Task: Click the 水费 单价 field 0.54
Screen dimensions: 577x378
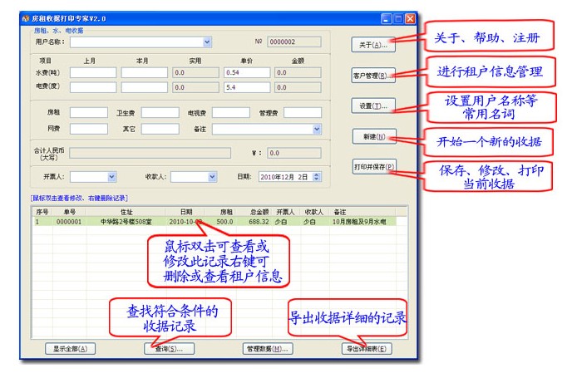Action: pyautogui.click(x=247, y=73)
